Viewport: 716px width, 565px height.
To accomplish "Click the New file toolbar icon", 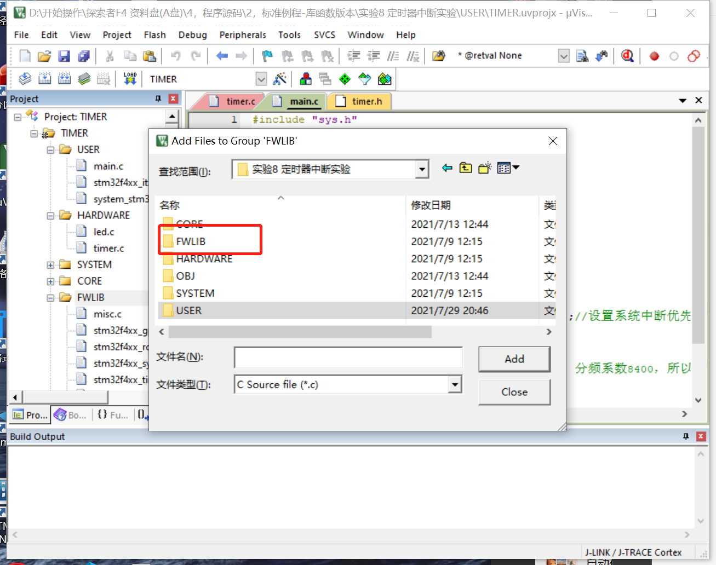I will click(x=25, y=56).
